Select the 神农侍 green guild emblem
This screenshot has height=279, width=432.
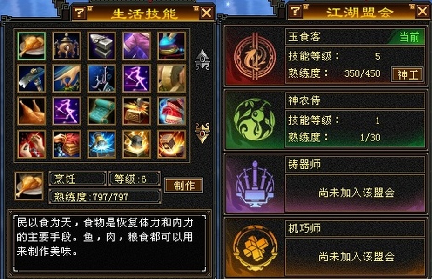(x=254, y=120)
